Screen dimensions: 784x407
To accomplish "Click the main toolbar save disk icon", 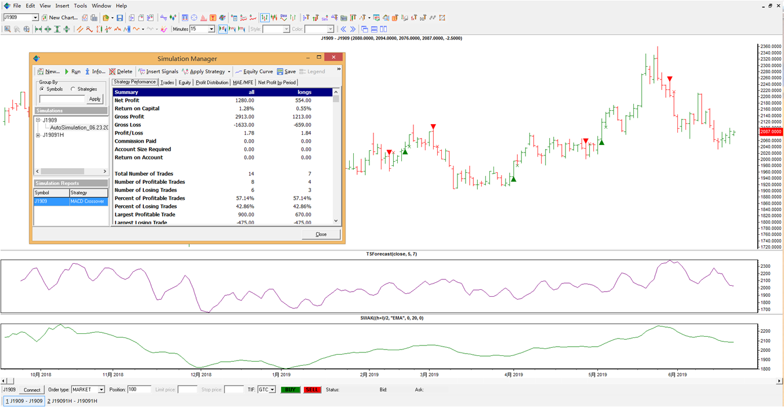I will pyautogui.click(x=119, y=18).
